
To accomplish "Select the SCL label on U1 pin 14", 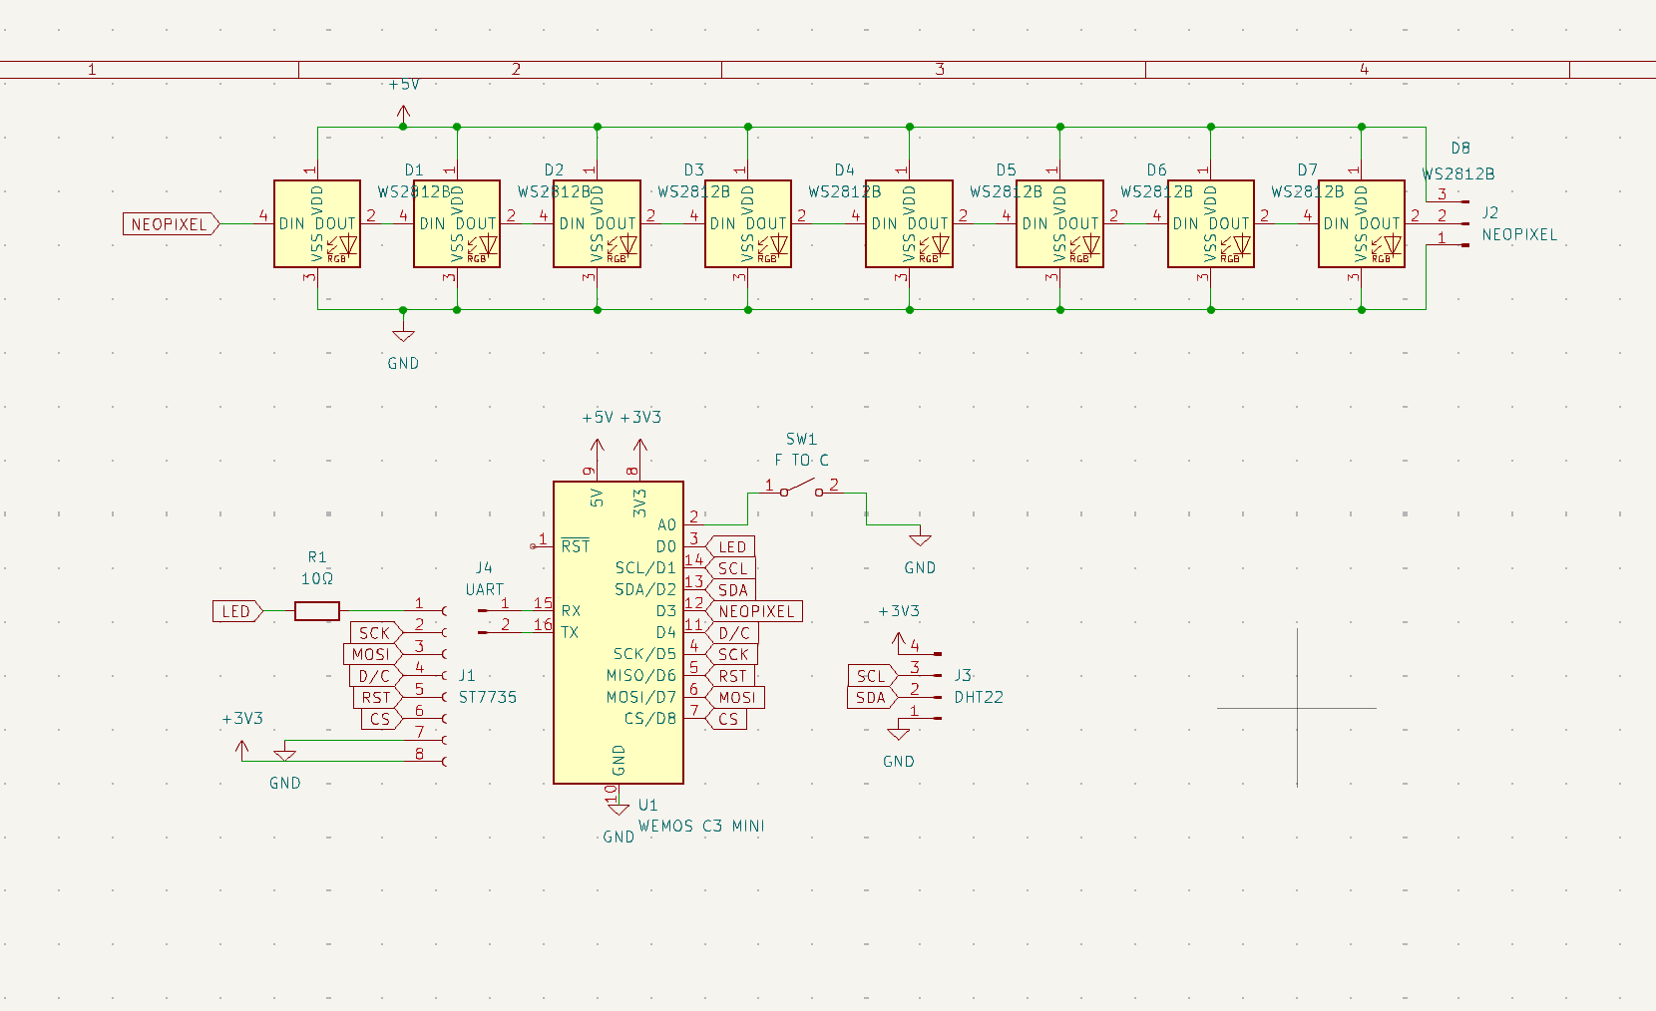I will pos(731,568).
